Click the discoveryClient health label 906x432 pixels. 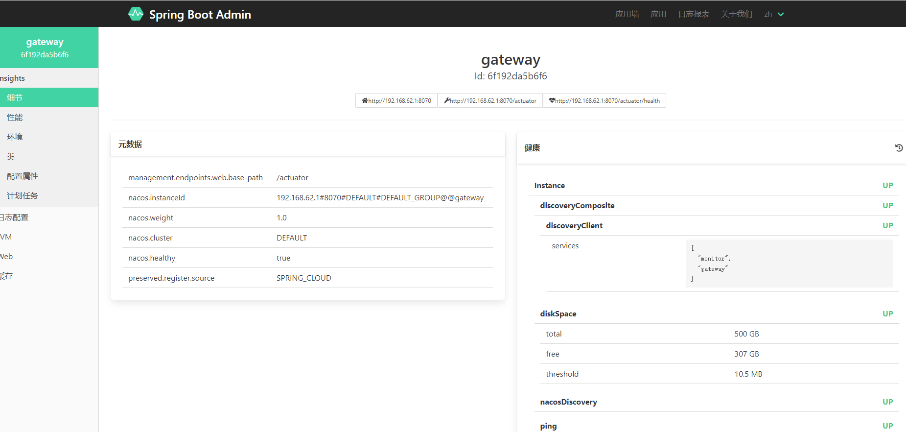(x=574, y=225)
